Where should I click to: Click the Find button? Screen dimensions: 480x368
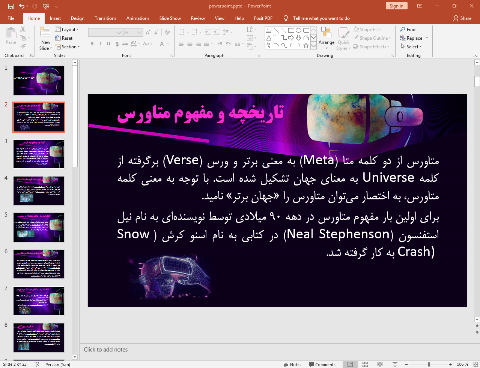point(408,30)
